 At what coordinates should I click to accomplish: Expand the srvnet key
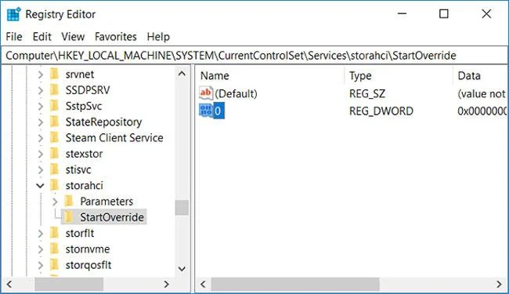tap(40, 74)
